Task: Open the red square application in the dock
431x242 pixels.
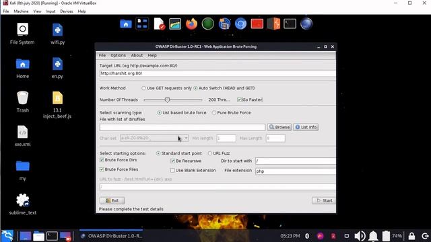Action: pyautogui.click(x=257, y=24)
